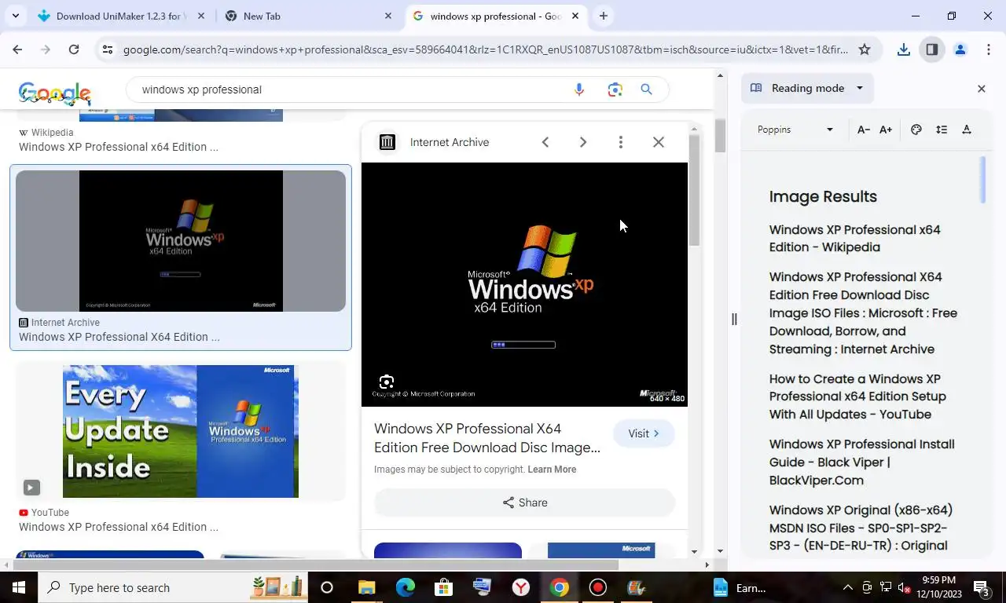The width and height of the screenshot is (1006, 603).
Task: Open YouTube Every Update Inside thumbnail
Action: (x=181, y=431)
